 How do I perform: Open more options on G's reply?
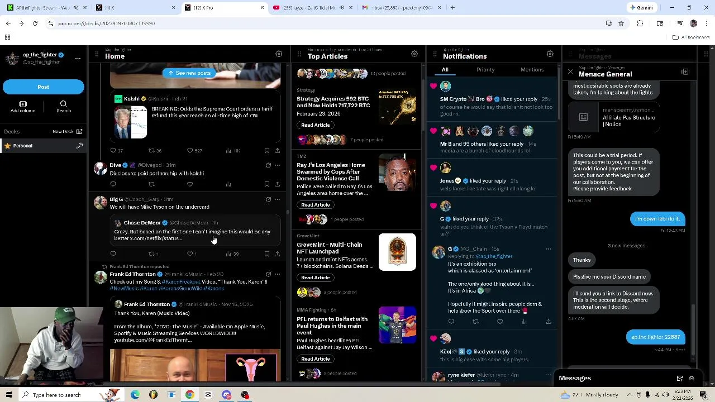(549, 249)
